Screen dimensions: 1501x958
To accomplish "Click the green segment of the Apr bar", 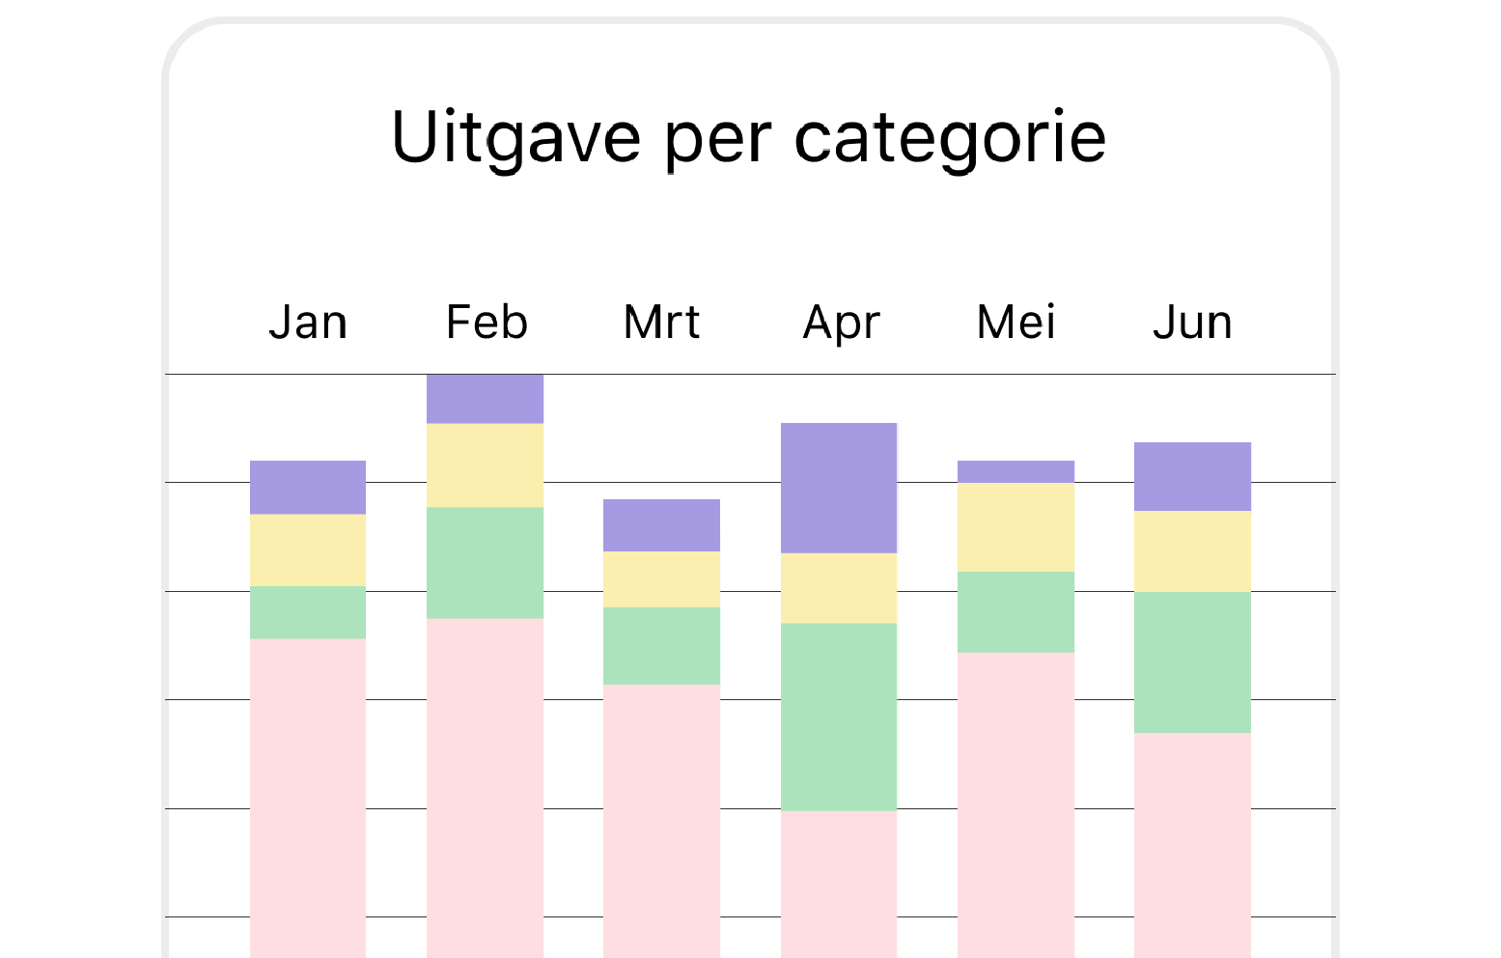I will pyautogui.click(x=839, y=717).
